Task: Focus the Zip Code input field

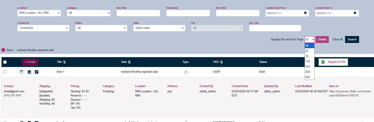Action: point(275,28)
